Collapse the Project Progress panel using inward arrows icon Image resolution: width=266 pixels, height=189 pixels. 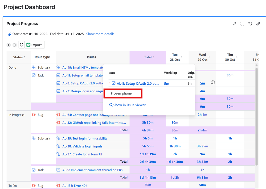click(234, 24)
